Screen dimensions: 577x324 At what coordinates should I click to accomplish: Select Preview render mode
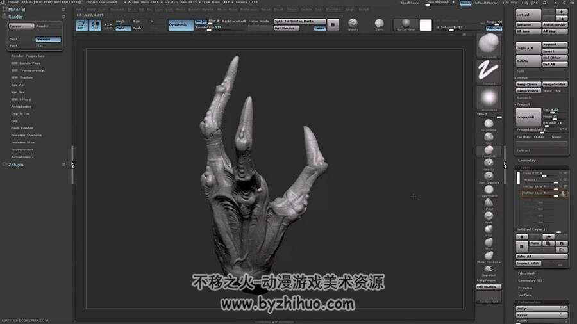48,39
